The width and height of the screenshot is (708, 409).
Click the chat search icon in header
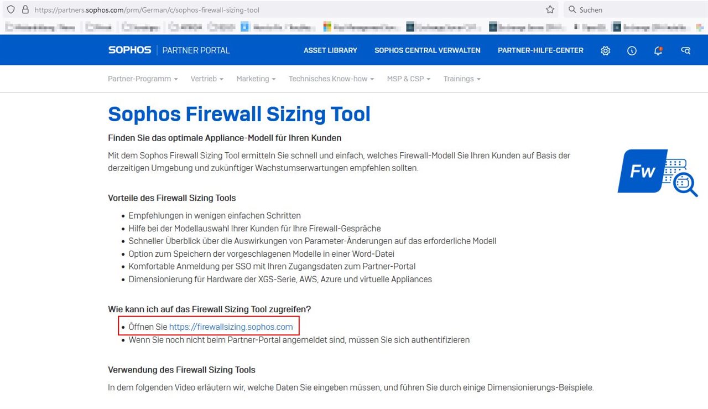tap(686, 50)
